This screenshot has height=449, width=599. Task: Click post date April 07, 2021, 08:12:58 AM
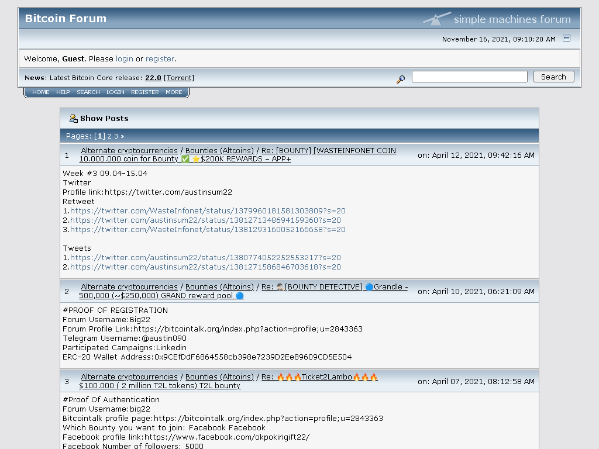[476, 381]
